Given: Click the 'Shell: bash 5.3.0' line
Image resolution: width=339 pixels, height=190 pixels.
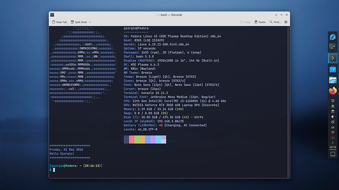Looking at the screenshot, I should click(x=139, y=56).
